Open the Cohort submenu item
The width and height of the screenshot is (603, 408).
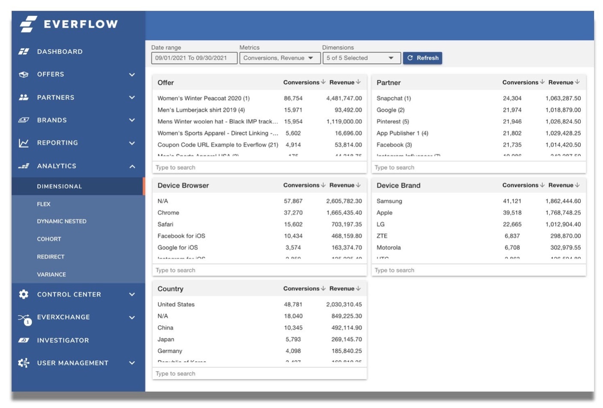pos(49,239)
